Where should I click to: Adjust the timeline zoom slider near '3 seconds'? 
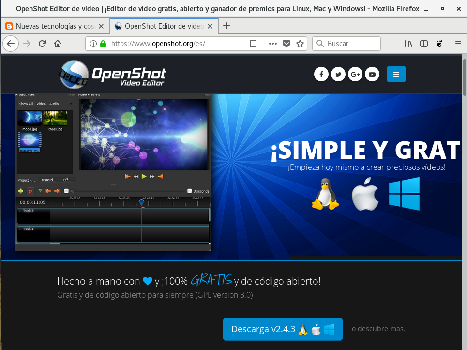click(73, 191)
